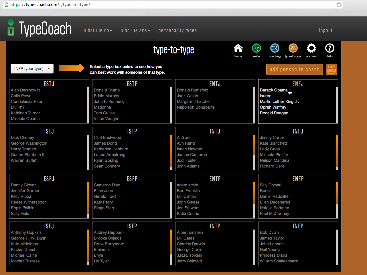Select the ESTJ type box header
Viewport: 367px width, 275px height.
point(49,84)
